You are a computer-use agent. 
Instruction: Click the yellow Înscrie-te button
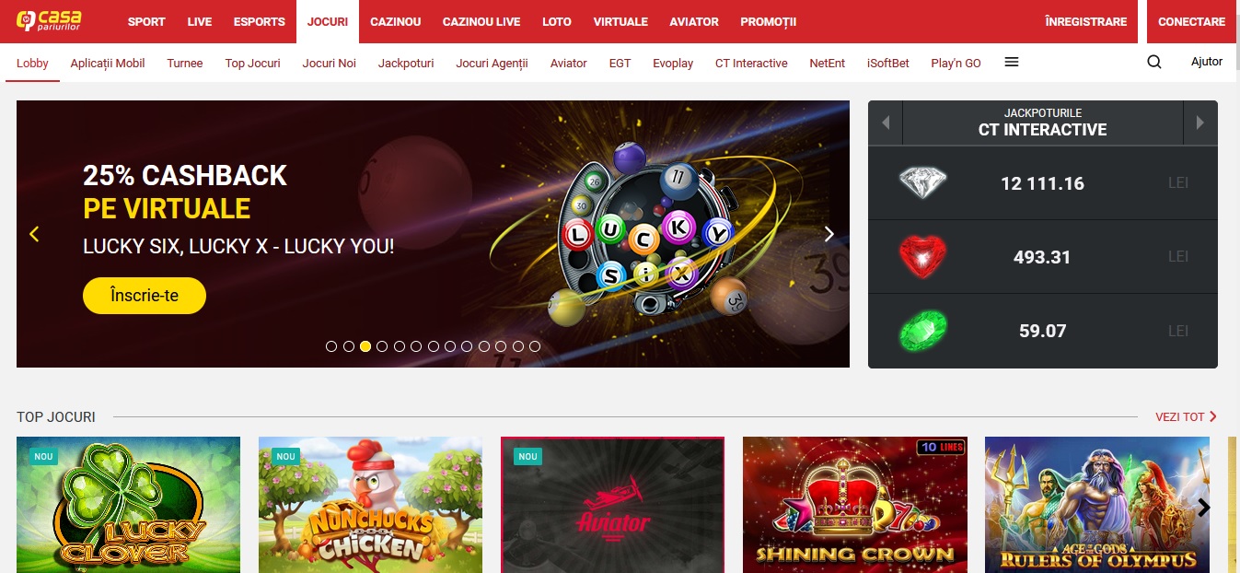click(145, 296)
